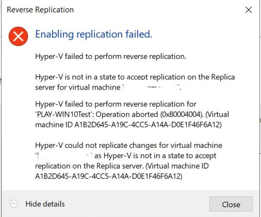The height and width of the screenshot is (217, 261).
Task: Select the PLAY-WIN10Test machine name
Action: tap(64, 114)
